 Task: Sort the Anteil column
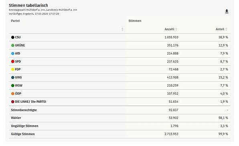coord(226,29)
